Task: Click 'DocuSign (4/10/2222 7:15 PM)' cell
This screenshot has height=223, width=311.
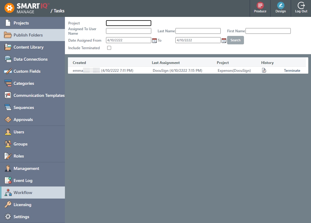Action: point(178,71)
